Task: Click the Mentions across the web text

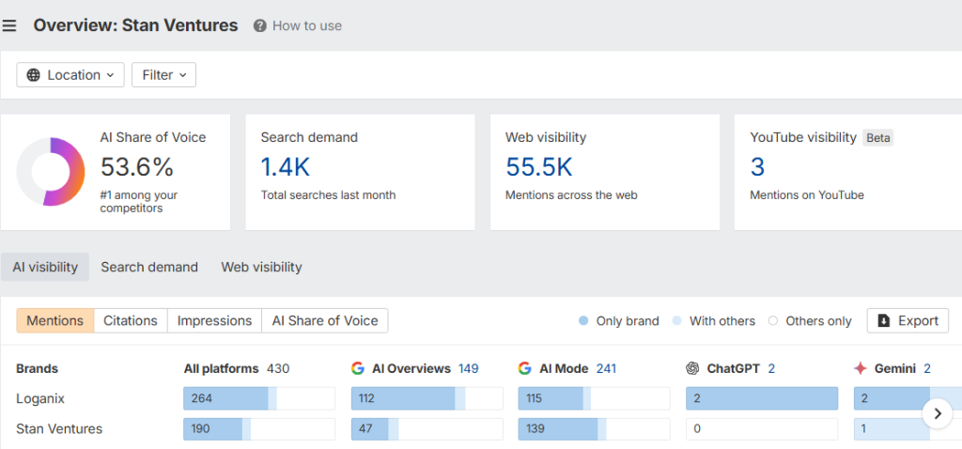Action: [x=571, y=195]
